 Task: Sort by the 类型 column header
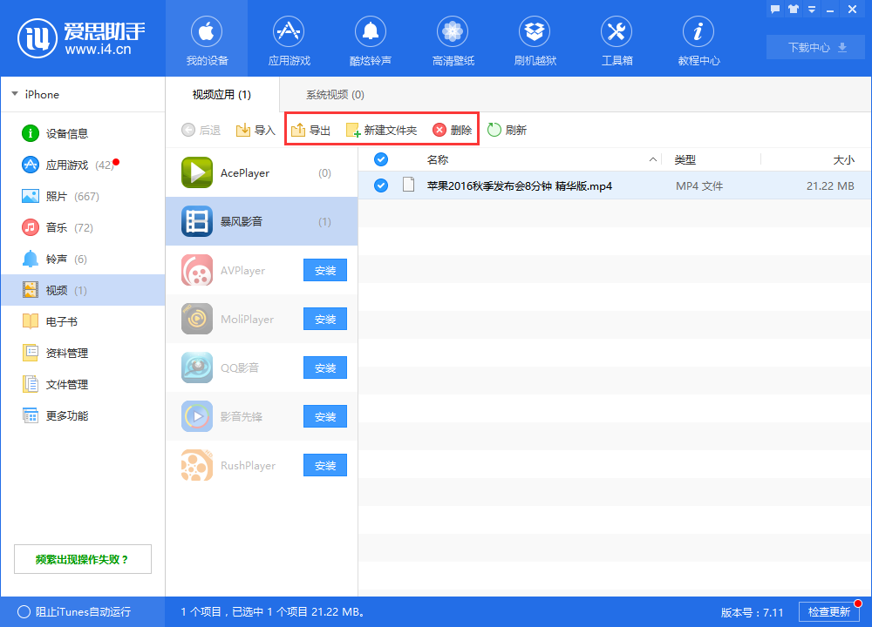pos(685,160)
